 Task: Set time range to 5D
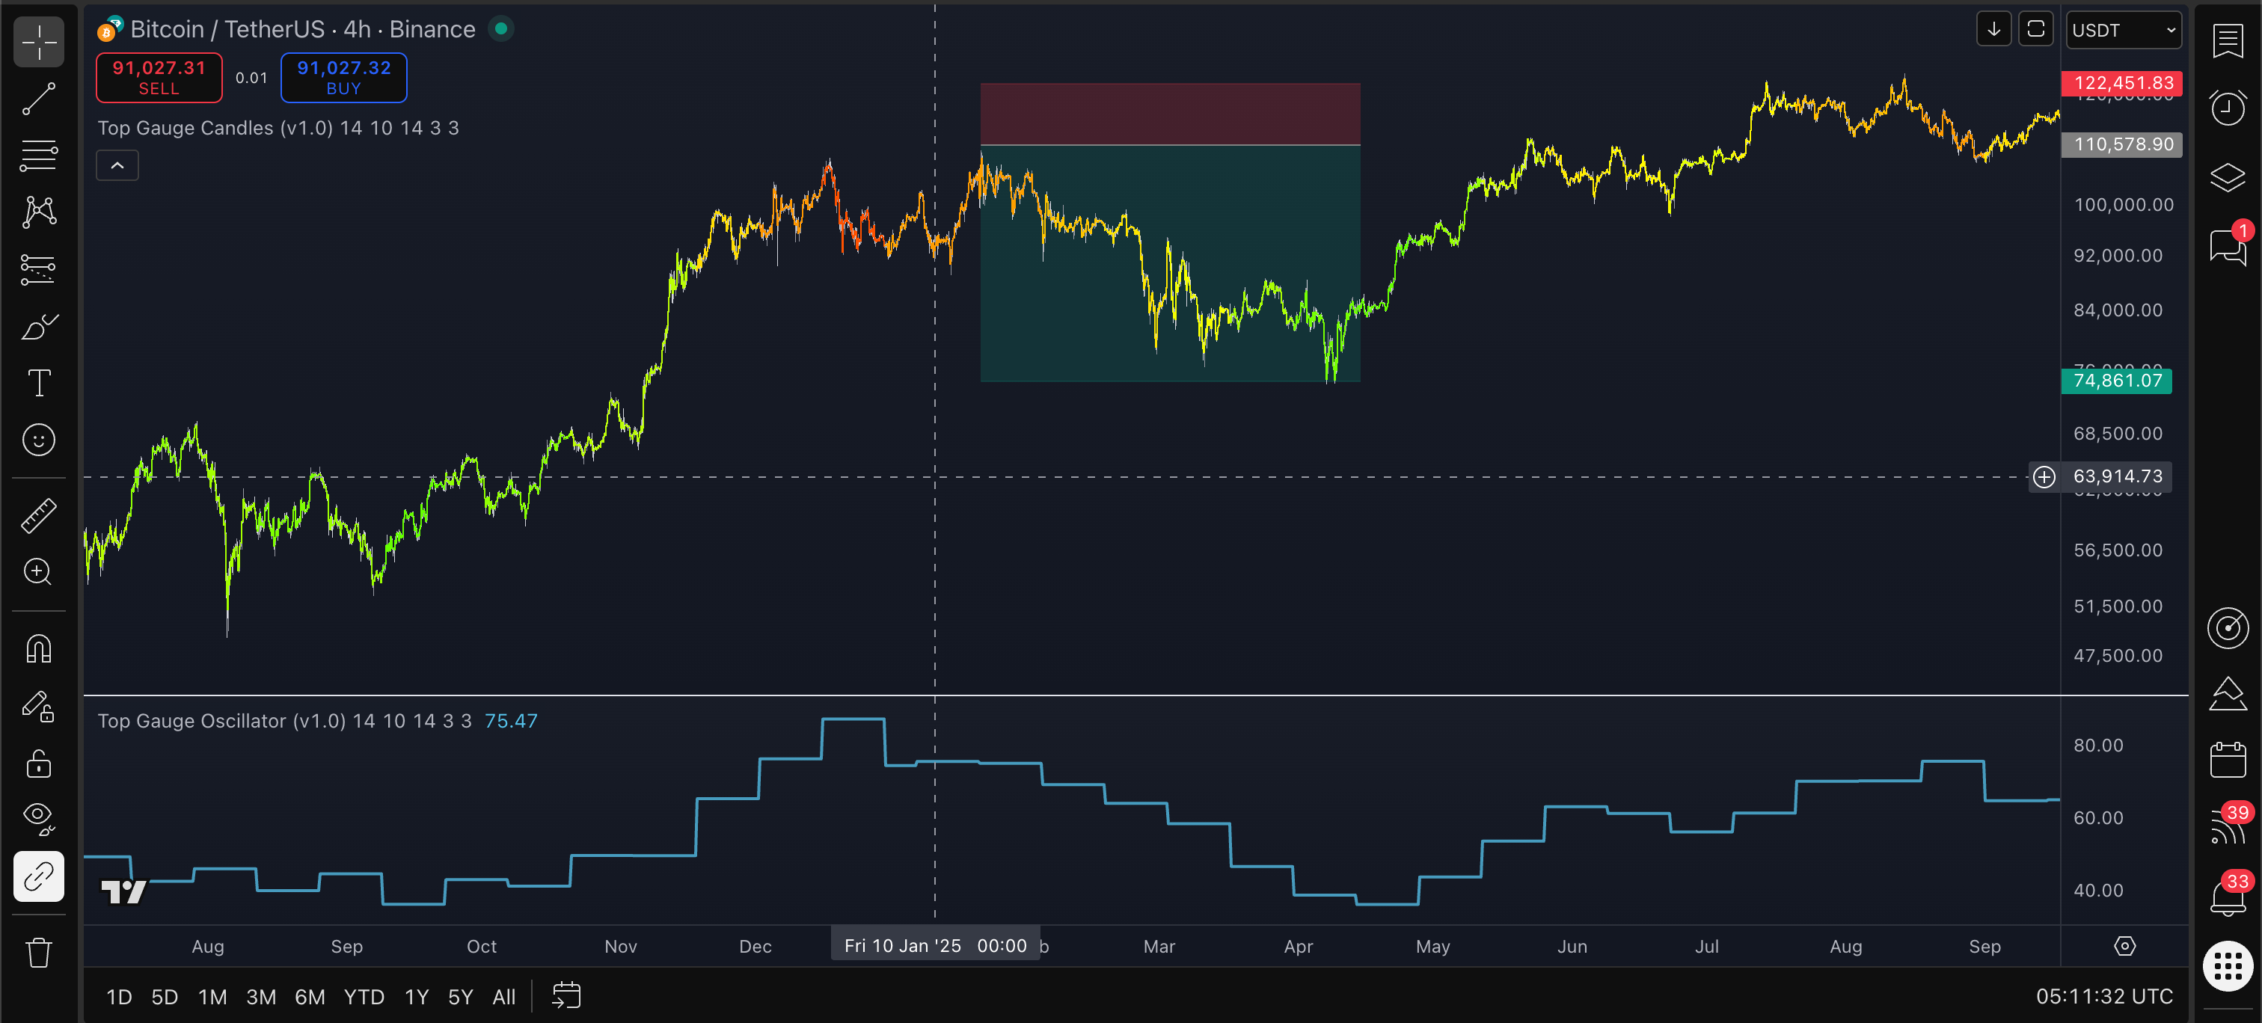click(x=165, y=997)
